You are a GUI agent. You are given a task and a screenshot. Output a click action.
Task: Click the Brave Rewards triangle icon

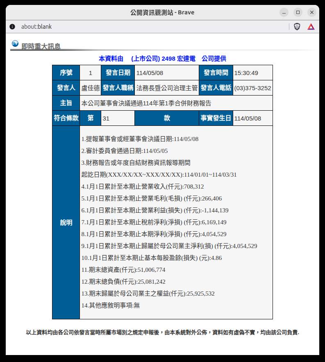pos(311,27)
